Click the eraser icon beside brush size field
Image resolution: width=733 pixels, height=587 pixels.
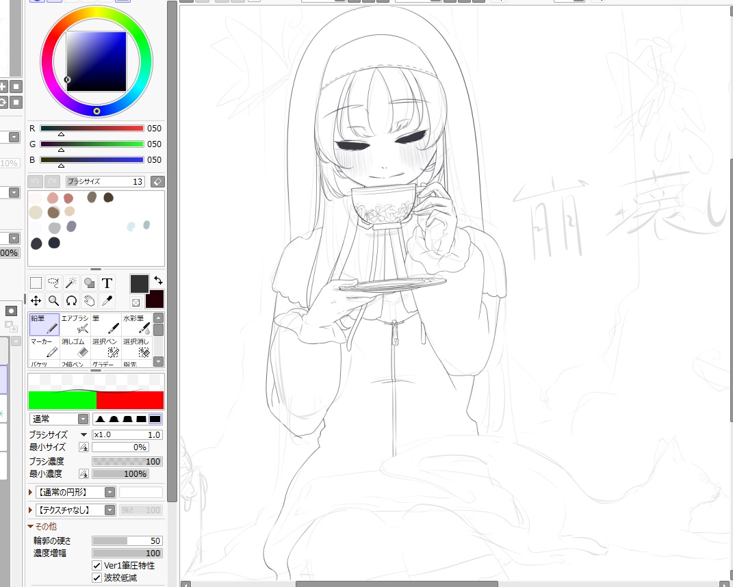(157, 181)
